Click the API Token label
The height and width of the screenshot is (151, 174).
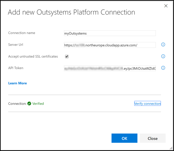pos(16,68)
